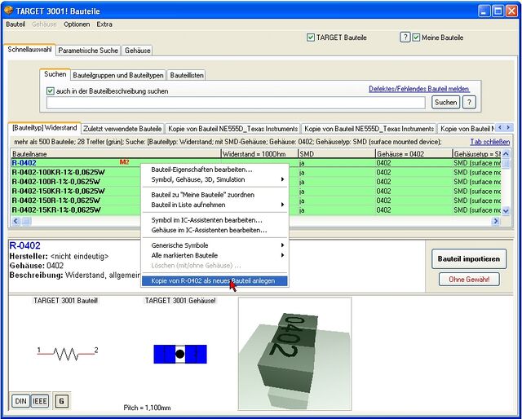Choose 'Bauteil zu Meine Bauteile zuordnen'
Viewport: 522px width, 419px height.
215,195
